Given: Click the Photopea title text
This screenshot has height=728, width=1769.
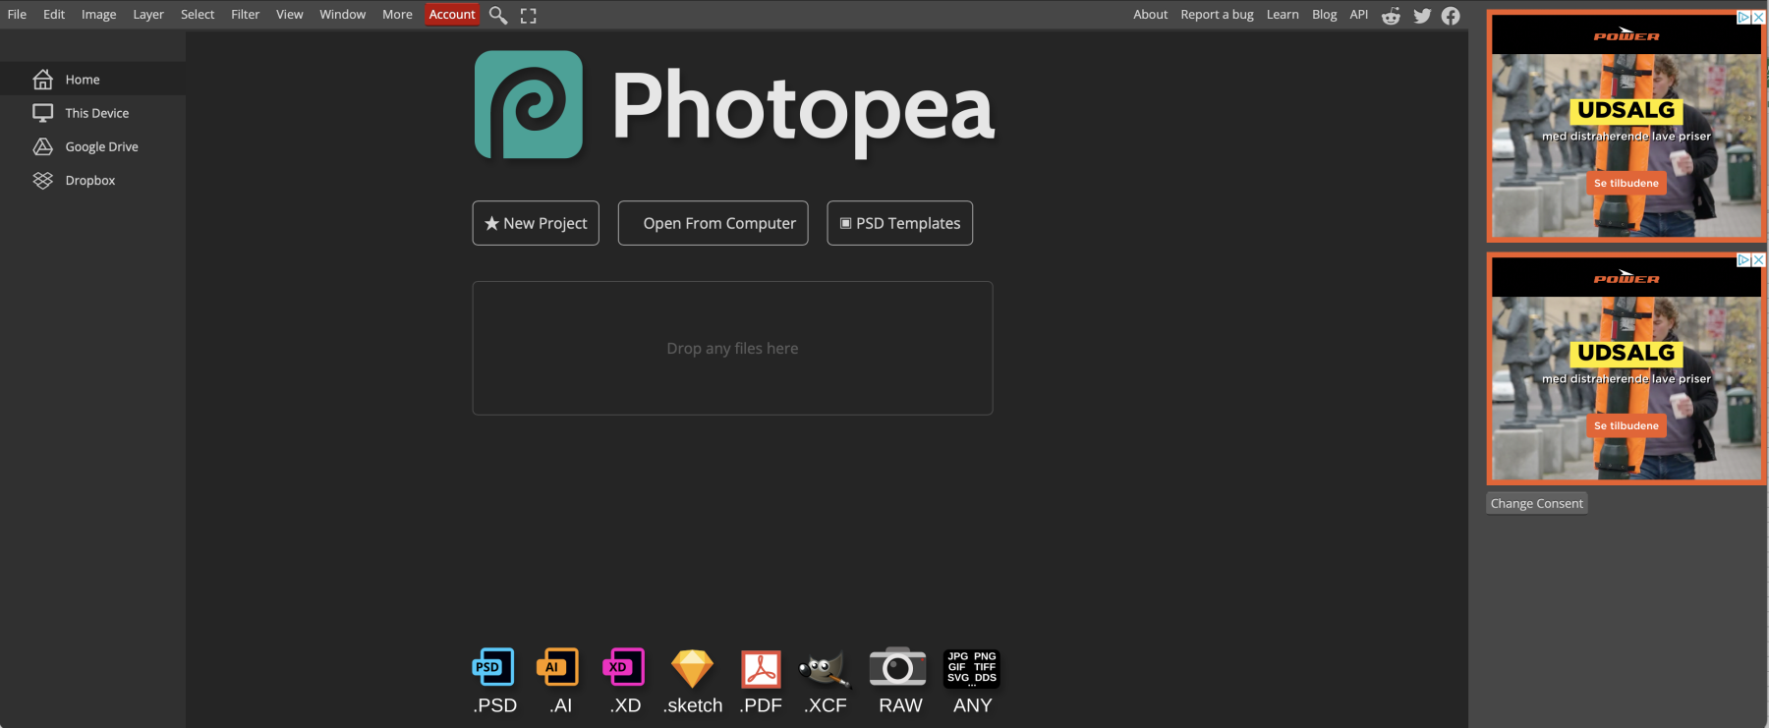Looking at the screenshot, I should (x=804, y=110).
